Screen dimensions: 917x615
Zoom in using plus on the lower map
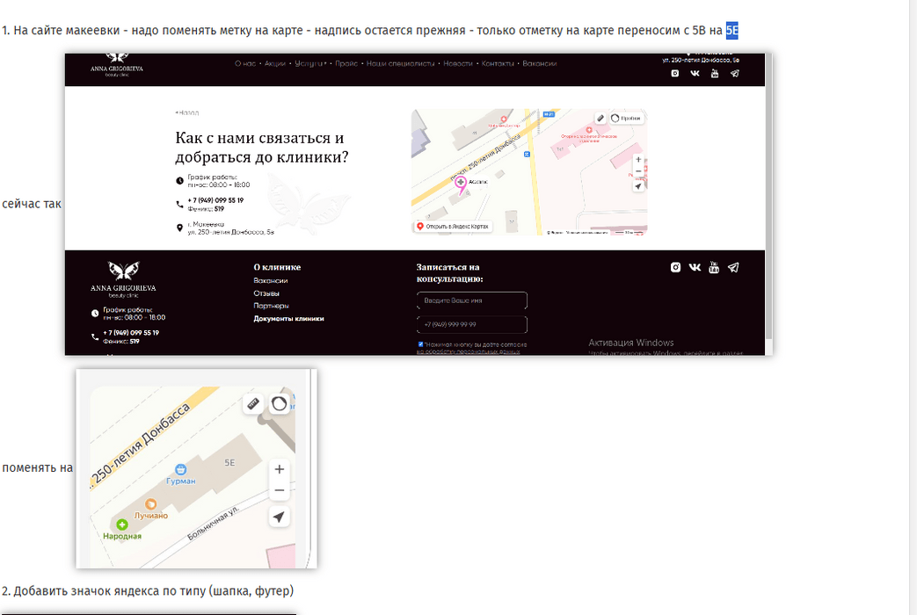[x=280, y=469]
